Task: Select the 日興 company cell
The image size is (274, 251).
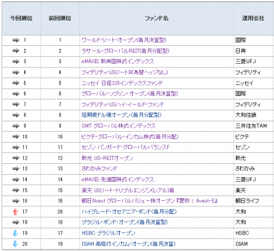Action: coord(253,51)
